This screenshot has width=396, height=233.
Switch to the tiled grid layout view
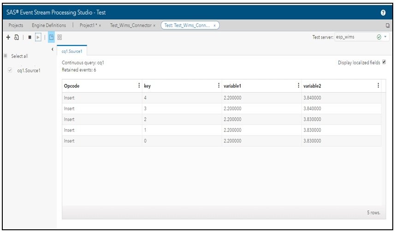(x=59, y=37)
